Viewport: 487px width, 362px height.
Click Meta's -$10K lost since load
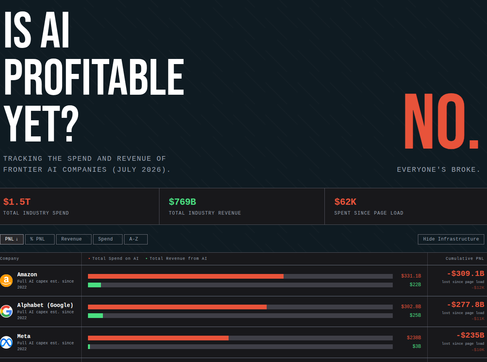pos(478,350)
